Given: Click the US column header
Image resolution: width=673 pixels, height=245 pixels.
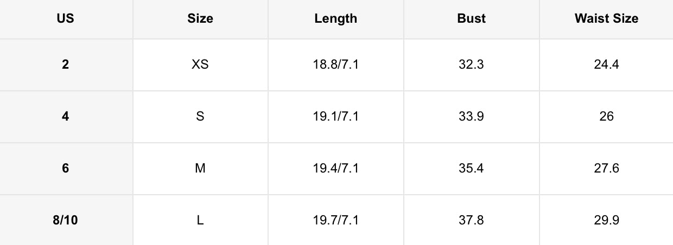Looking at the screenshot, I should [x=65, y=18].
